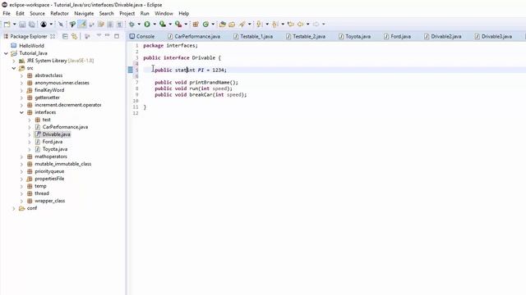Collapse the Tutorial_Java project node
This screenshot has width=526, height=295.
tap(6, 53)
